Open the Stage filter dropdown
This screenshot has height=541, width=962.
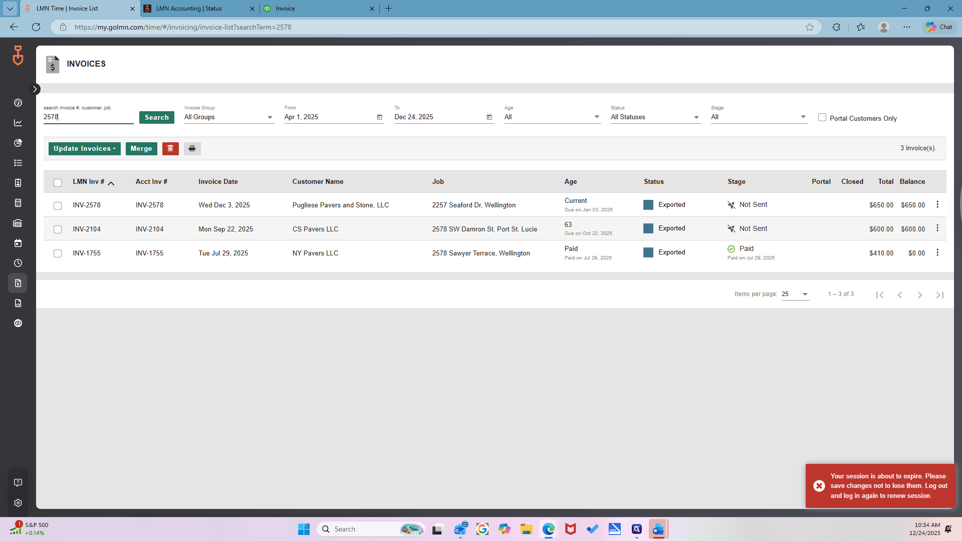coord(759,117)
